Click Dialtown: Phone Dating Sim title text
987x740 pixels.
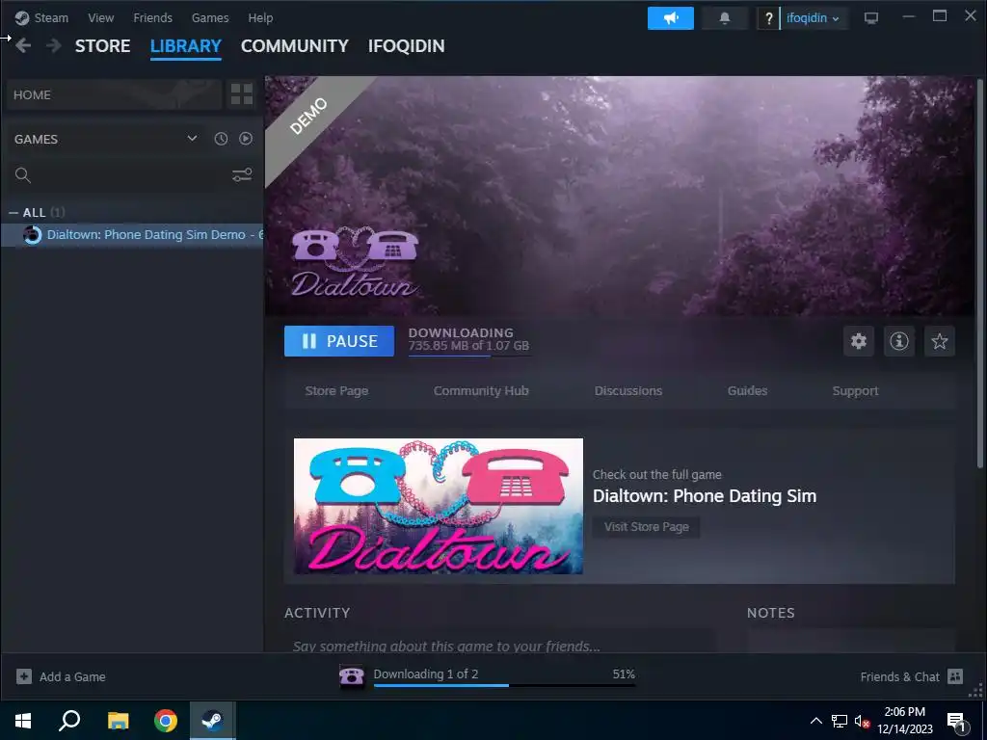pyautogui.click(x=705, y=496)
